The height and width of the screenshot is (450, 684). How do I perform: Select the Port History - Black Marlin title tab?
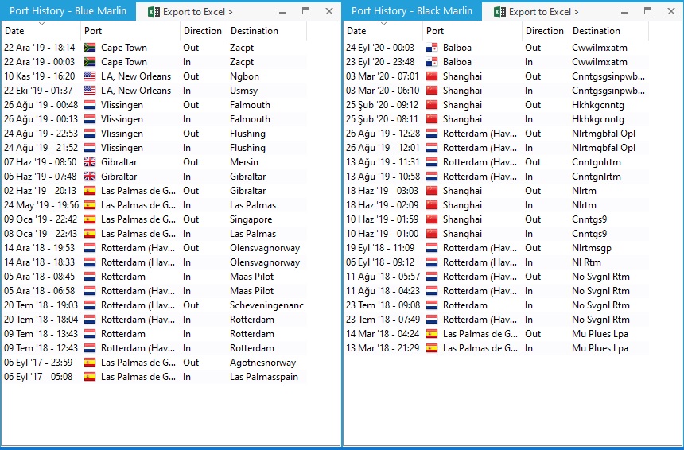[x=411, y=11]
